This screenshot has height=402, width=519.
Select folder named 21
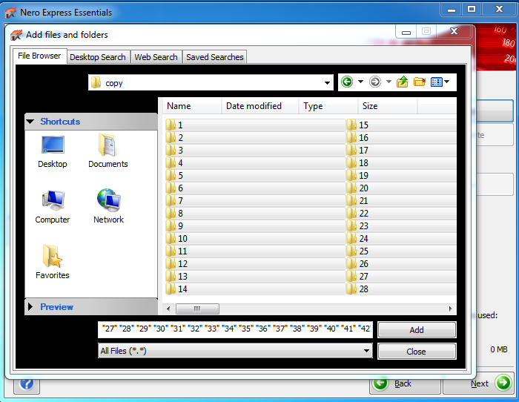[401, 200]
